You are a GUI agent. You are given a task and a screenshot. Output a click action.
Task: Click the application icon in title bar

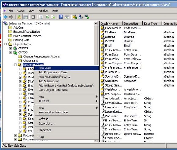4,5
